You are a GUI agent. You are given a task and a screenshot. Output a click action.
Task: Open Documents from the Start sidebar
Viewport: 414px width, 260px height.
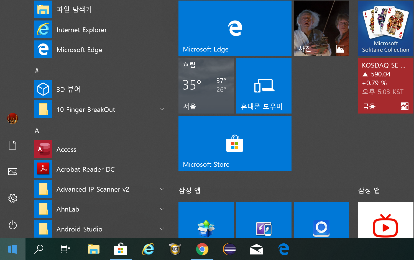(13, 145)
